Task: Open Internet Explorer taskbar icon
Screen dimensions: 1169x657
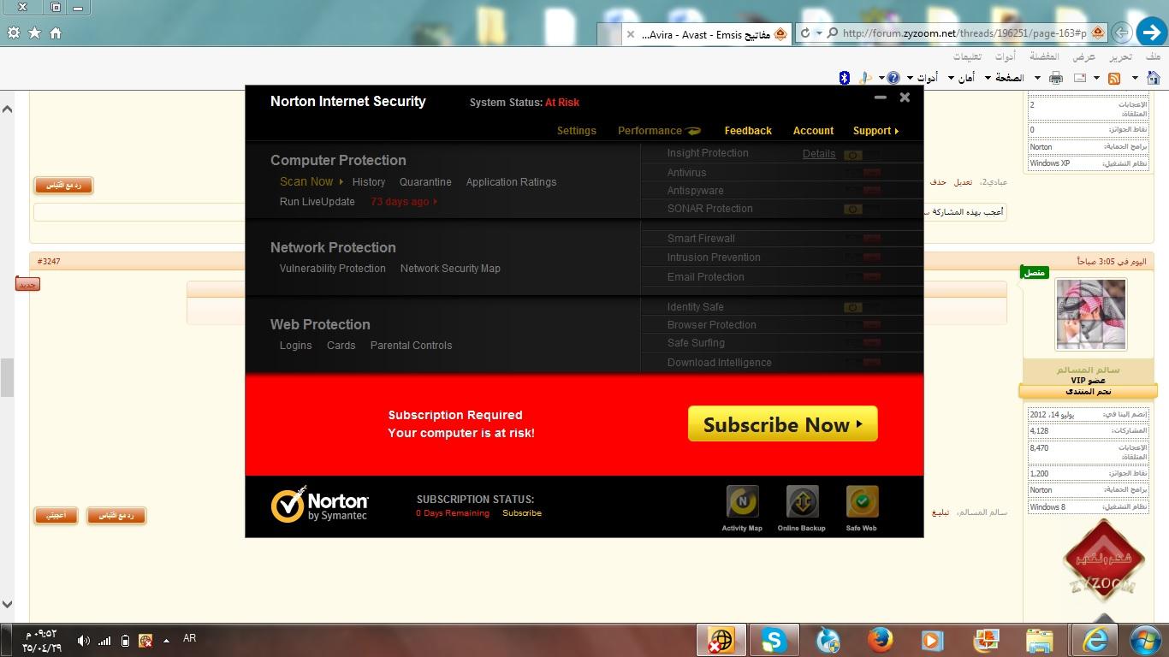Action: (1095, 640)
